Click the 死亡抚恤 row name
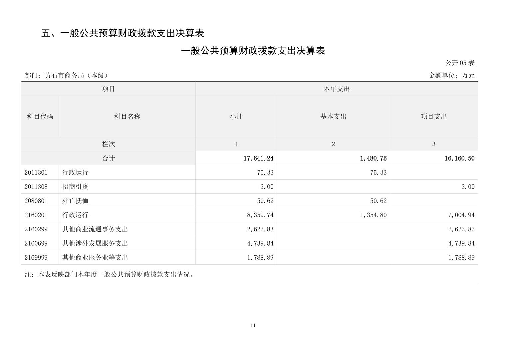 tap(76, 201)
